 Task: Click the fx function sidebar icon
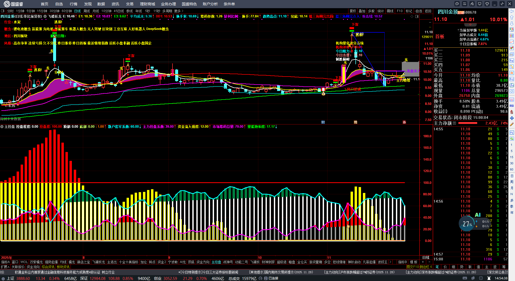512,85
